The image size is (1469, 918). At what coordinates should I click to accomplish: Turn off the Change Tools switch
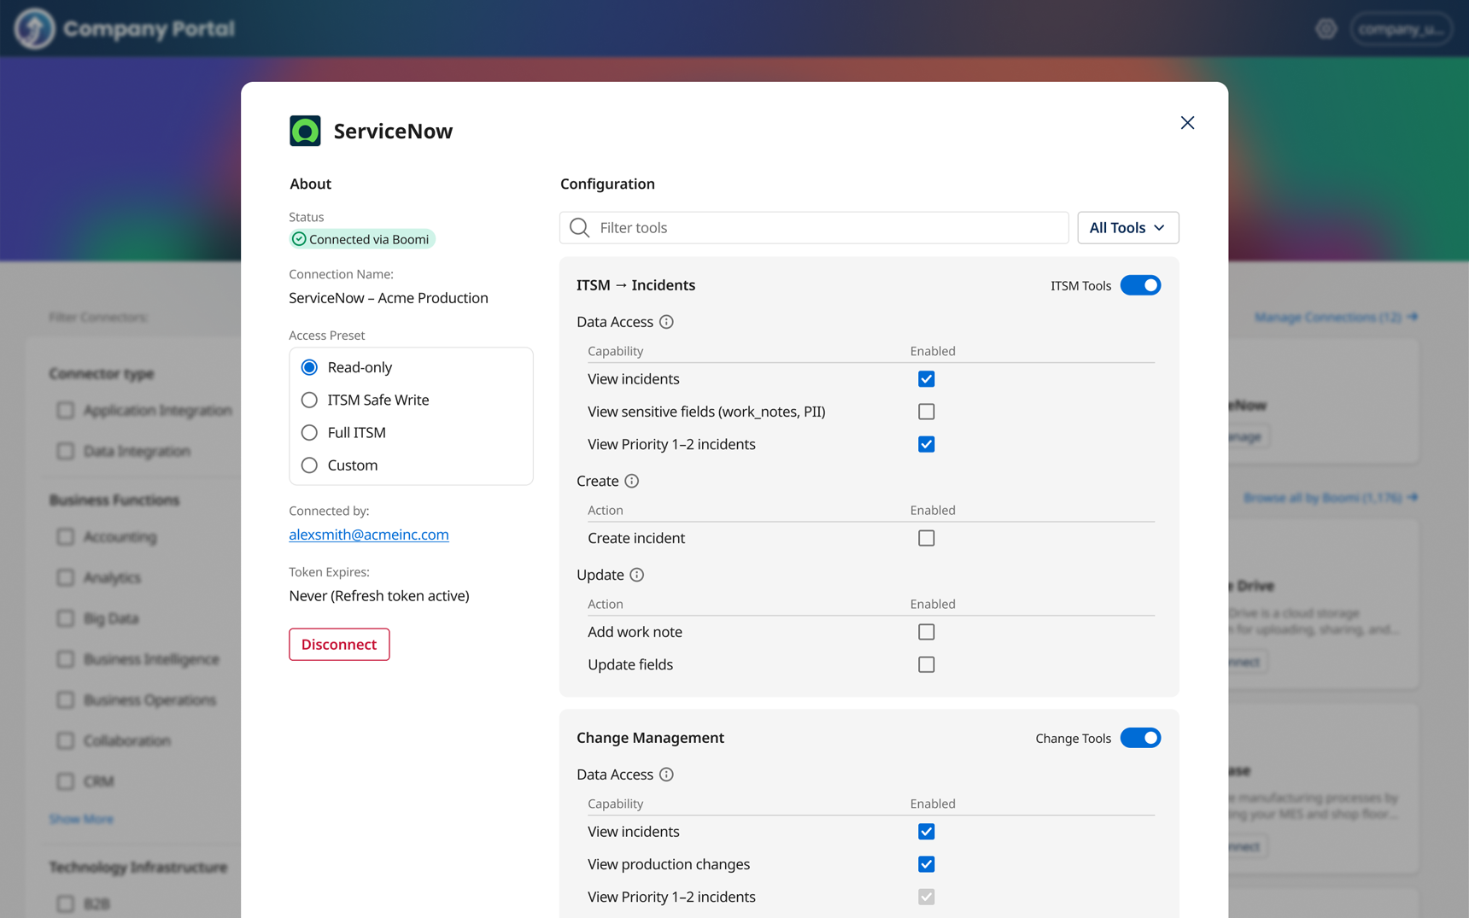click(1141, 738)
